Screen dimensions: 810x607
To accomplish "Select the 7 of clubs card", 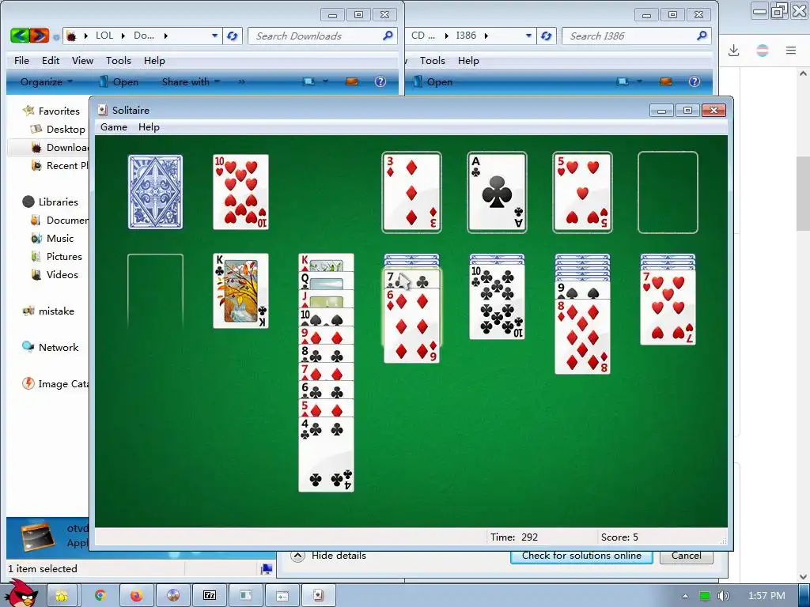I will (x=411, y=280).
